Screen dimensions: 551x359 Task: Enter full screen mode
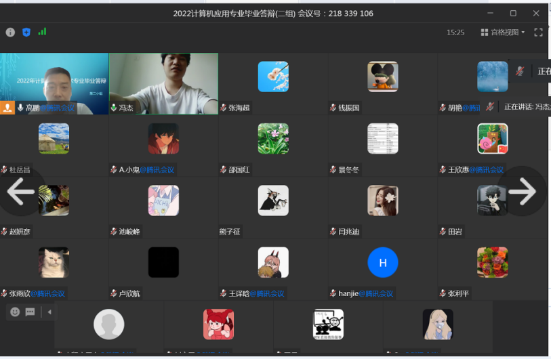[538, 32]
